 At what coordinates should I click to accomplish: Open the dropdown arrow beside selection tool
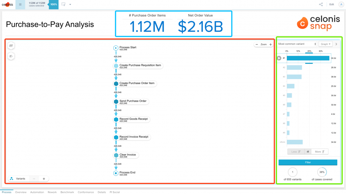(x=70, y=5)
